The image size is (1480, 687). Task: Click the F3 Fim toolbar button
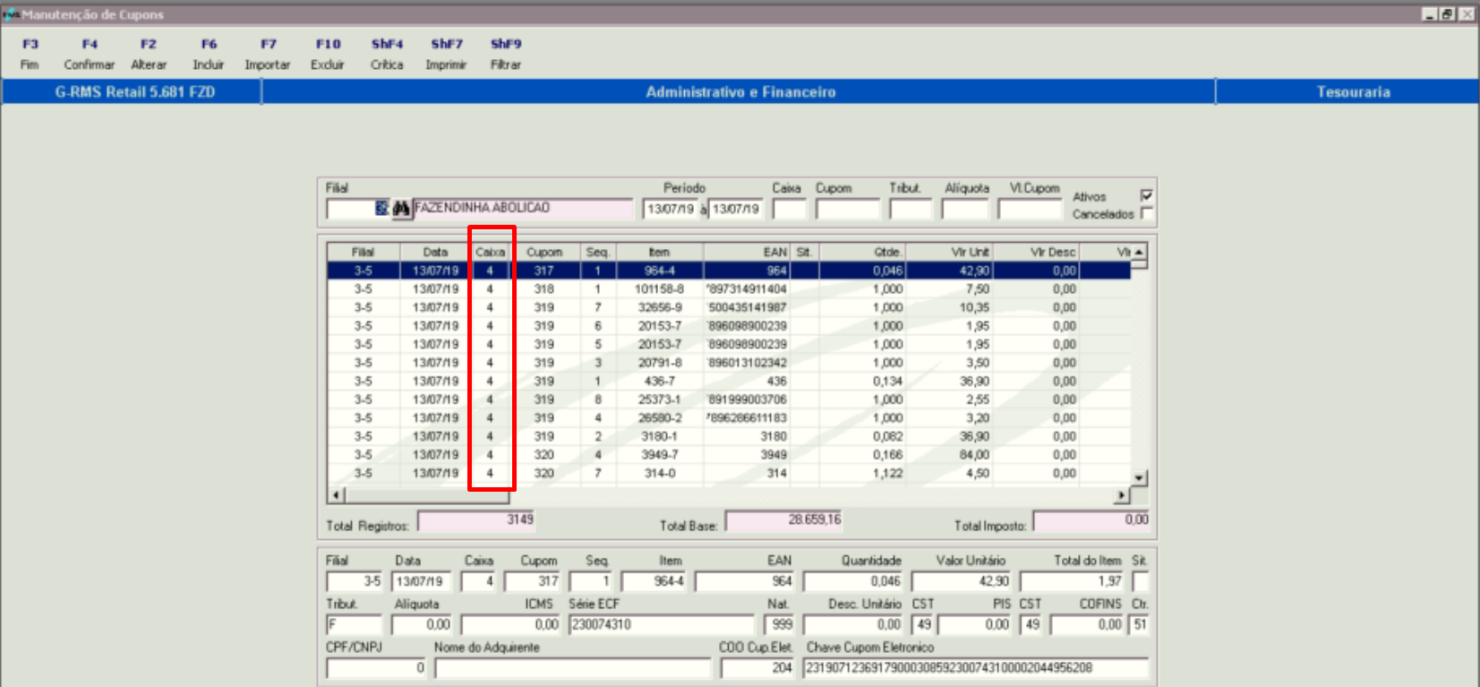(30, 54)
